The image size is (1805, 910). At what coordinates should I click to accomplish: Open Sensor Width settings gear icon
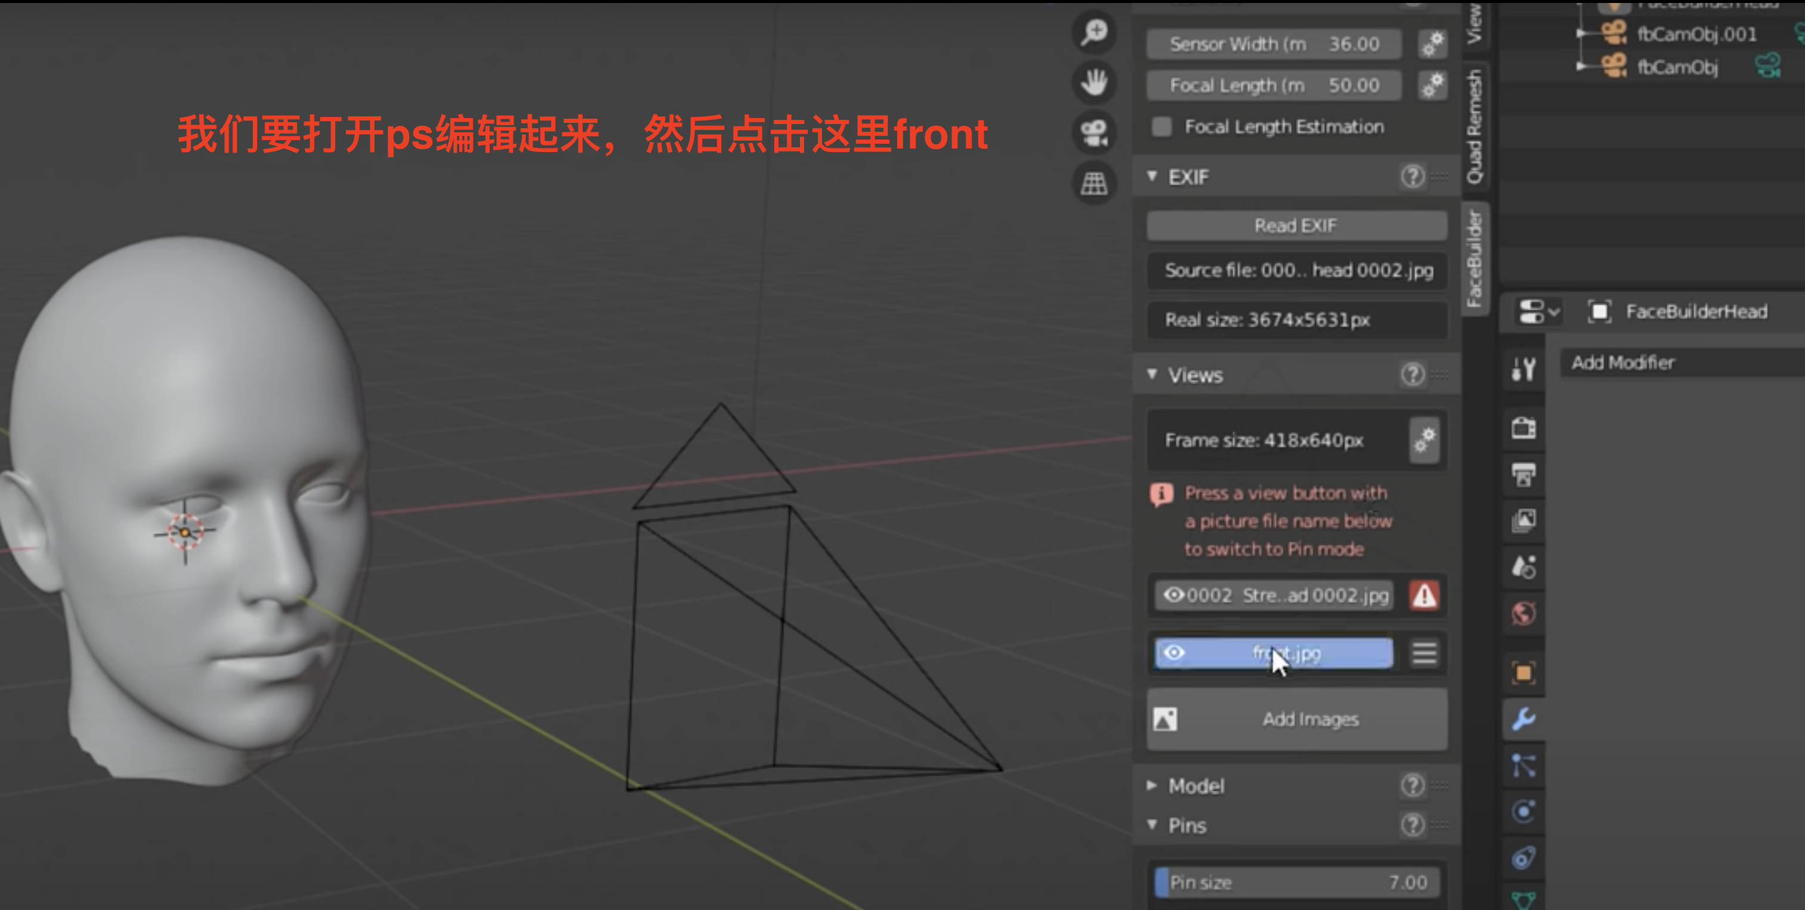[x=1432, y=44]
